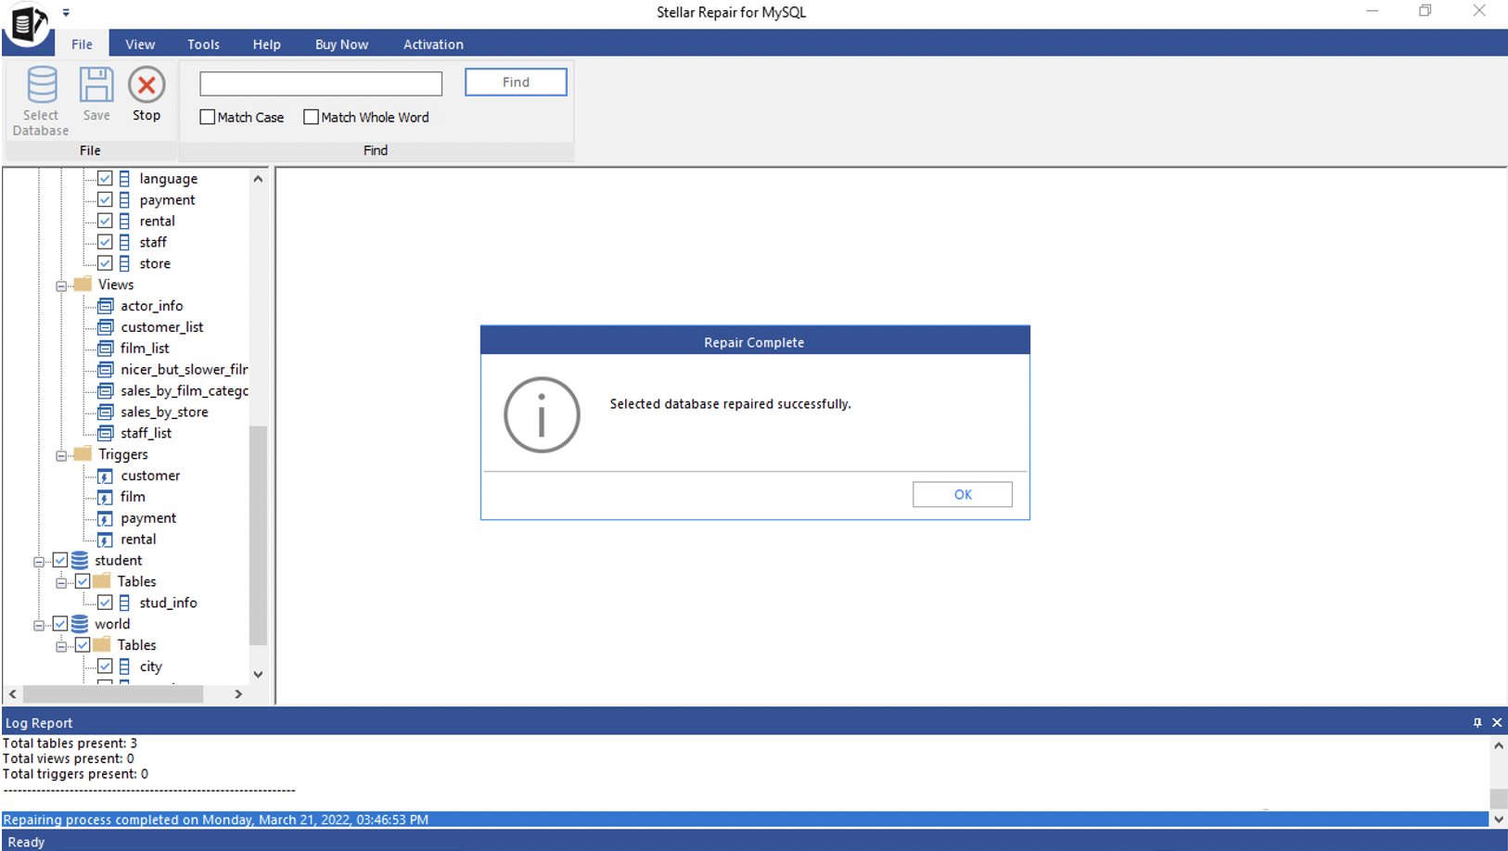Select the world database icon
Viewport: 1508px width, 851px height.
pyautogui.click(x=78, y=624)
